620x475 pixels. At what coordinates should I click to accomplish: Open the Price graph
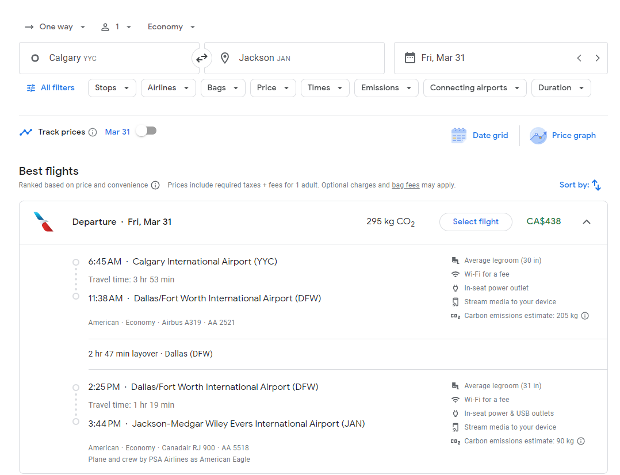click(562, 136)
